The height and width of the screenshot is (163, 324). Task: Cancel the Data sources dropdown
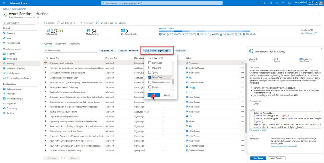167,95
